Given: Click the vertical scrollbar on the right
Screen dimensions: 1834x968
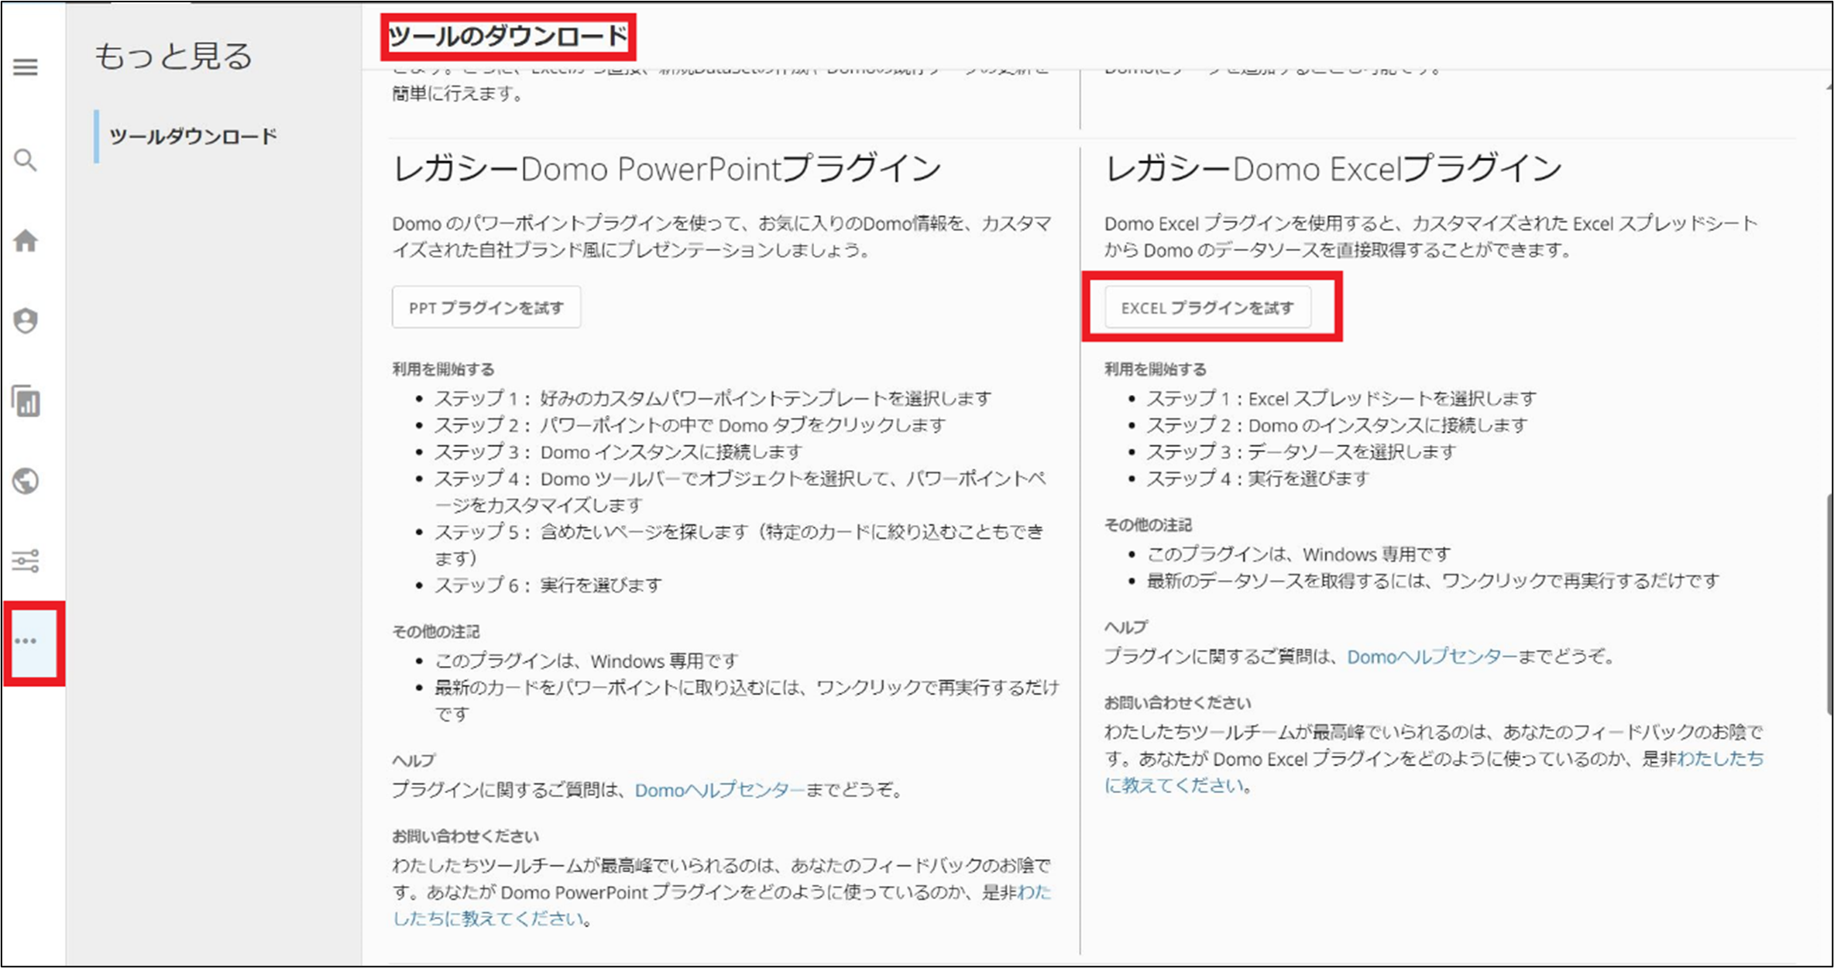Looking at the screenshot, I should (1829, 604).
